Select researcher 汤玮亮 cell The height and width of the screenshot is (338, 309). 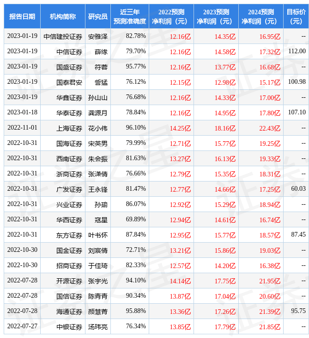pyautogui.click(x=98, y=327)
